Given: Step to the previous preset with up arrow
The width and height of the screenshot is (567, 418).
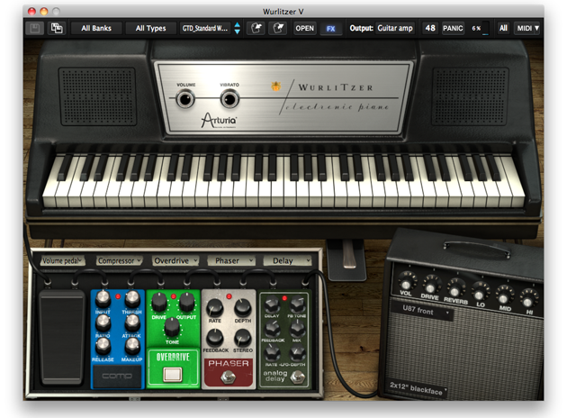Looking at the screenshot, I should [238, 24].
